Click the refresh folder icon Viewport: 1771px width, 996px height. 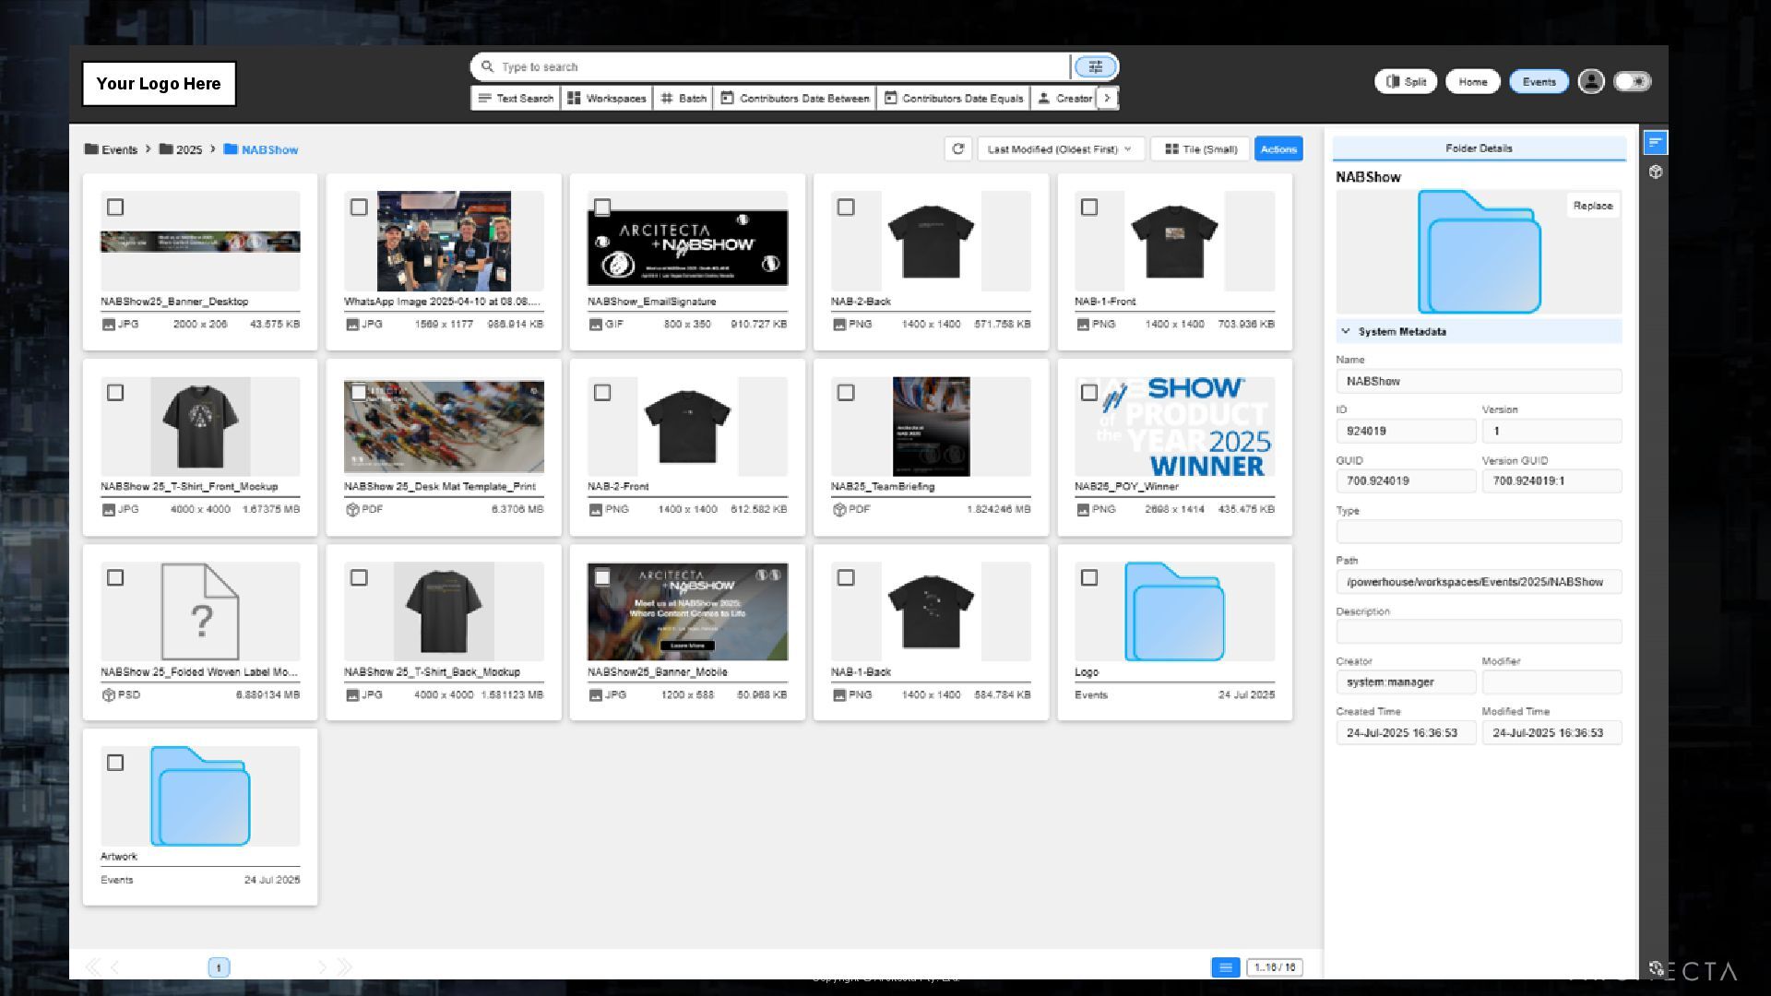957,148
